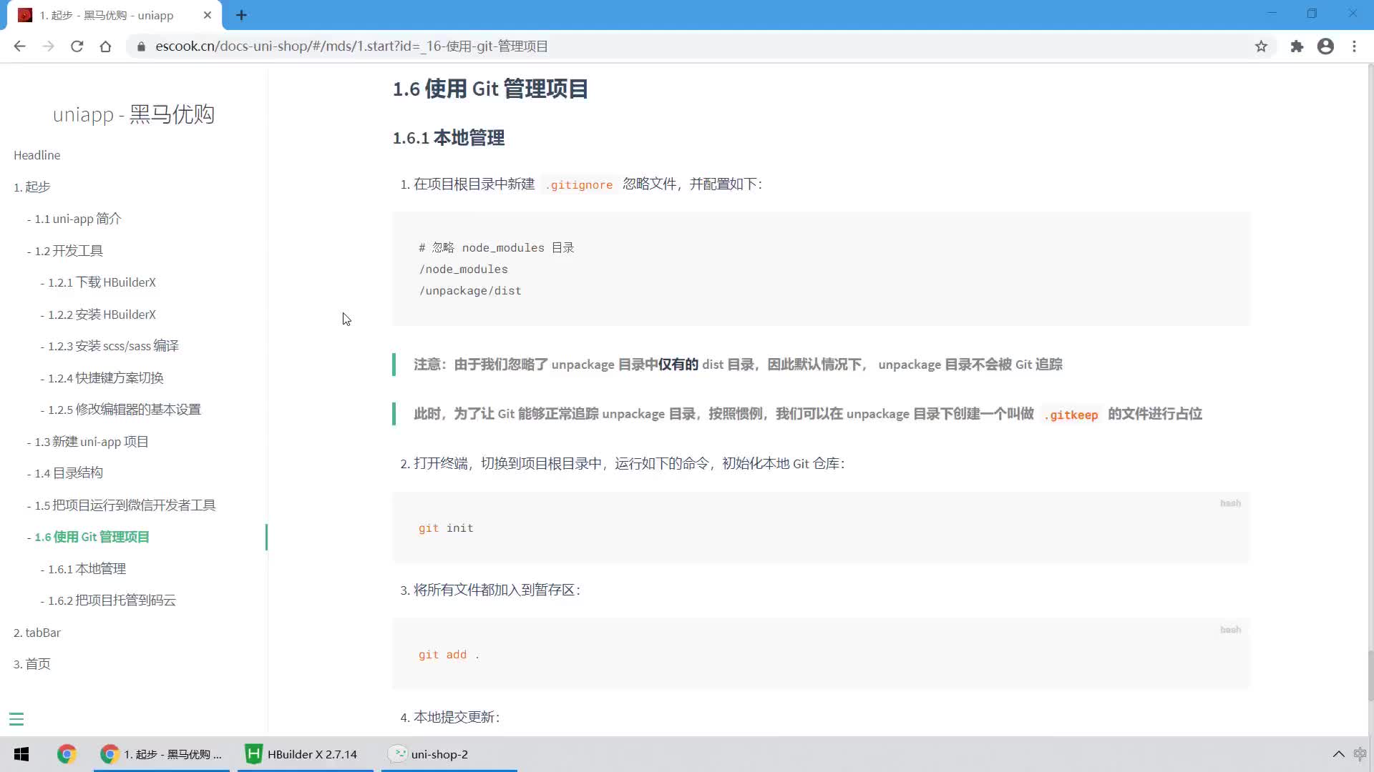Screen dimensions: 1374x772
Task: Switch to the uni-shop-2 taskbar window
Action: click(x=449, y=754)
